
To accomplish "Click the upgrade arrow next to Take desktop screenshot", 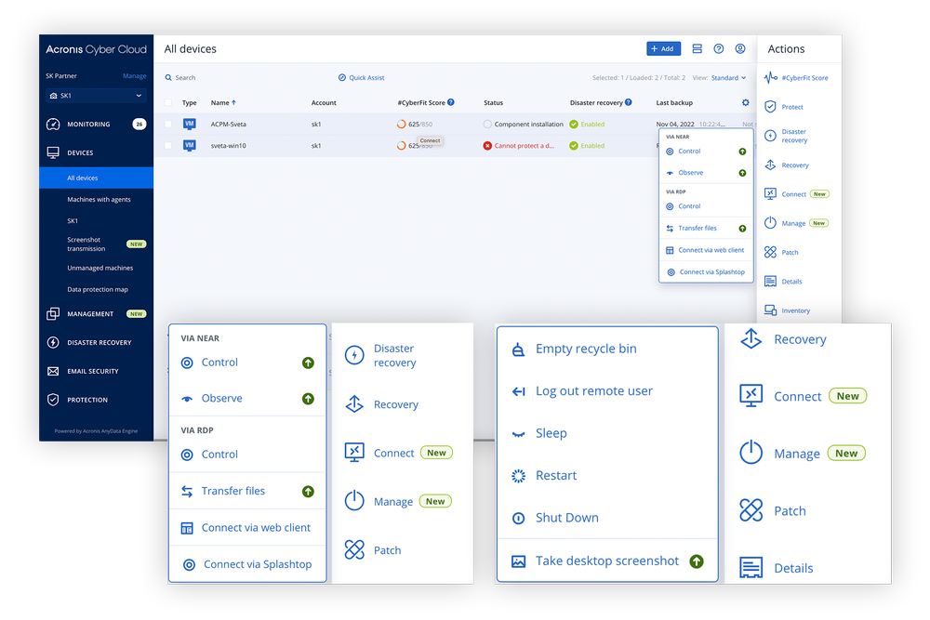I will pyautogui.click(x=697, y=561).
